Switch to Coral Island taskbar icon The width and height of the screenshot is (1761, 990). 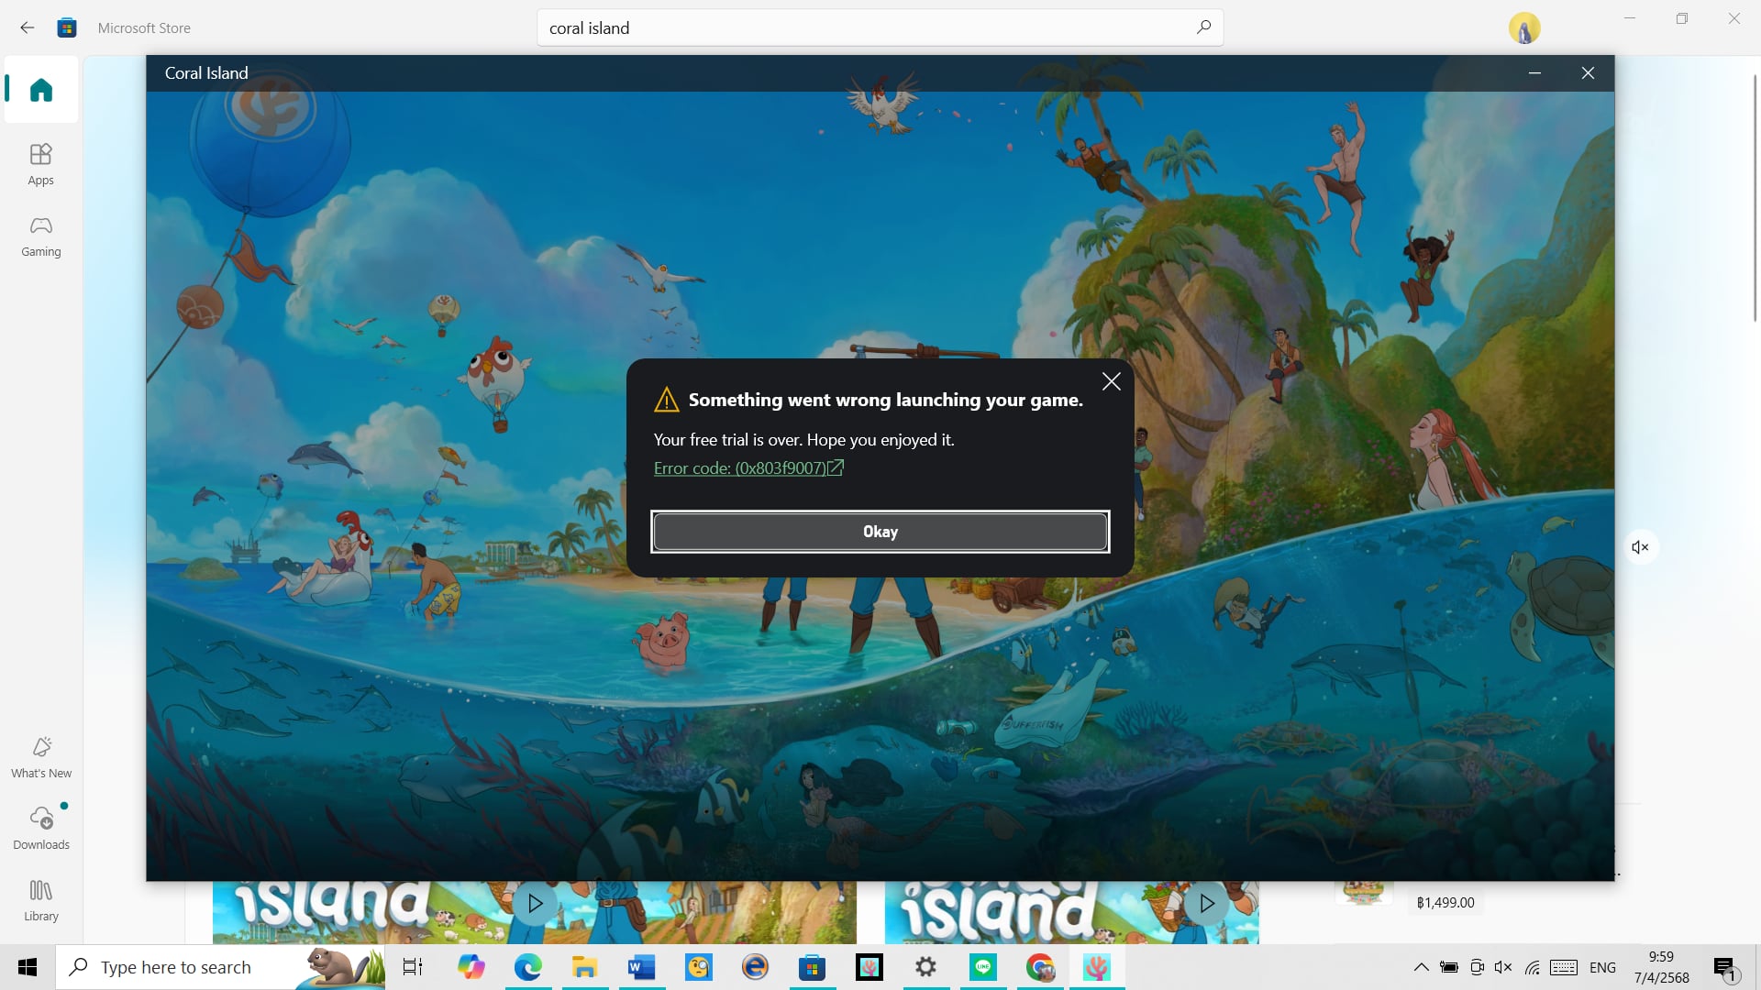(1097, 967)
